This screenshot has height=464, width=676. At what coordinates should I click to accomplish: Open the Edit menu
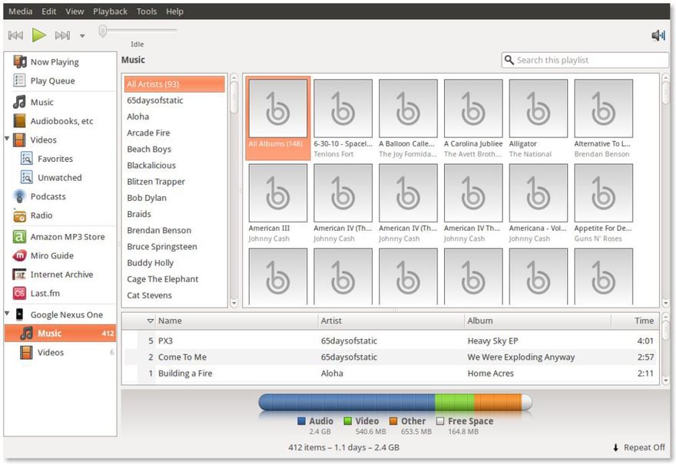coord(48,12)
